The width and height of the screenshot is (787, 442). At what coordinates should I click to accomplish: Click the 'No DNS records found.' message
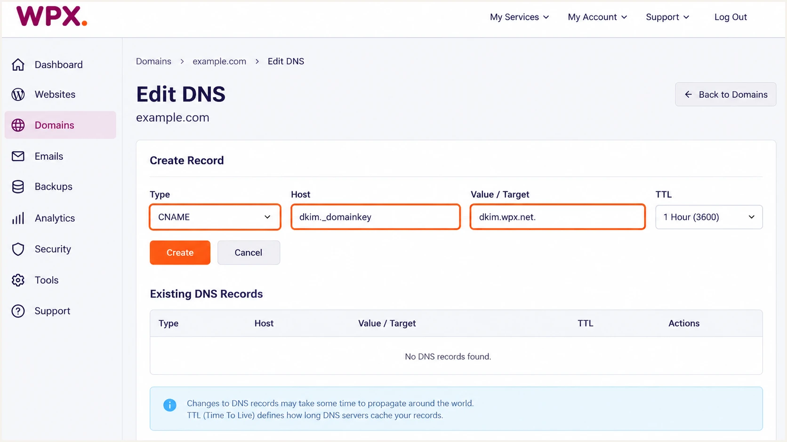pos(448,357)
